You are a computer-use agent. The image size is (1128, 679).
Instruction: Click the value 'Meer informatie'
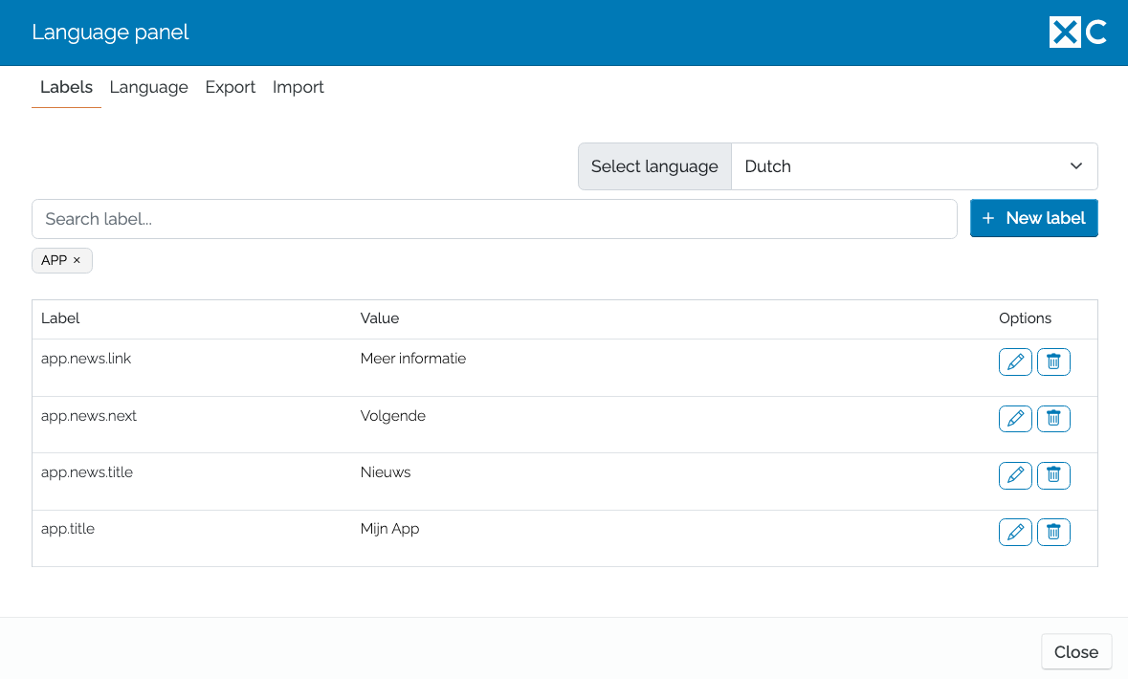click(x=413, y=359)
